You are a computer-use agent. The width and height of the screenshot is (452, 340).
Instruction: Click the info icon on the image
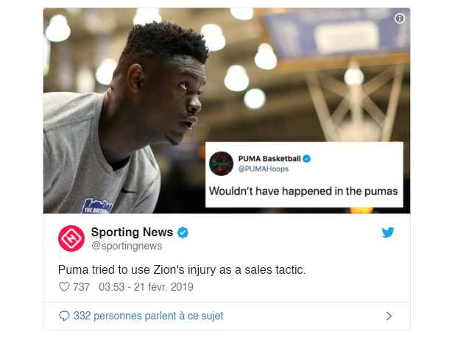point(399,18)
